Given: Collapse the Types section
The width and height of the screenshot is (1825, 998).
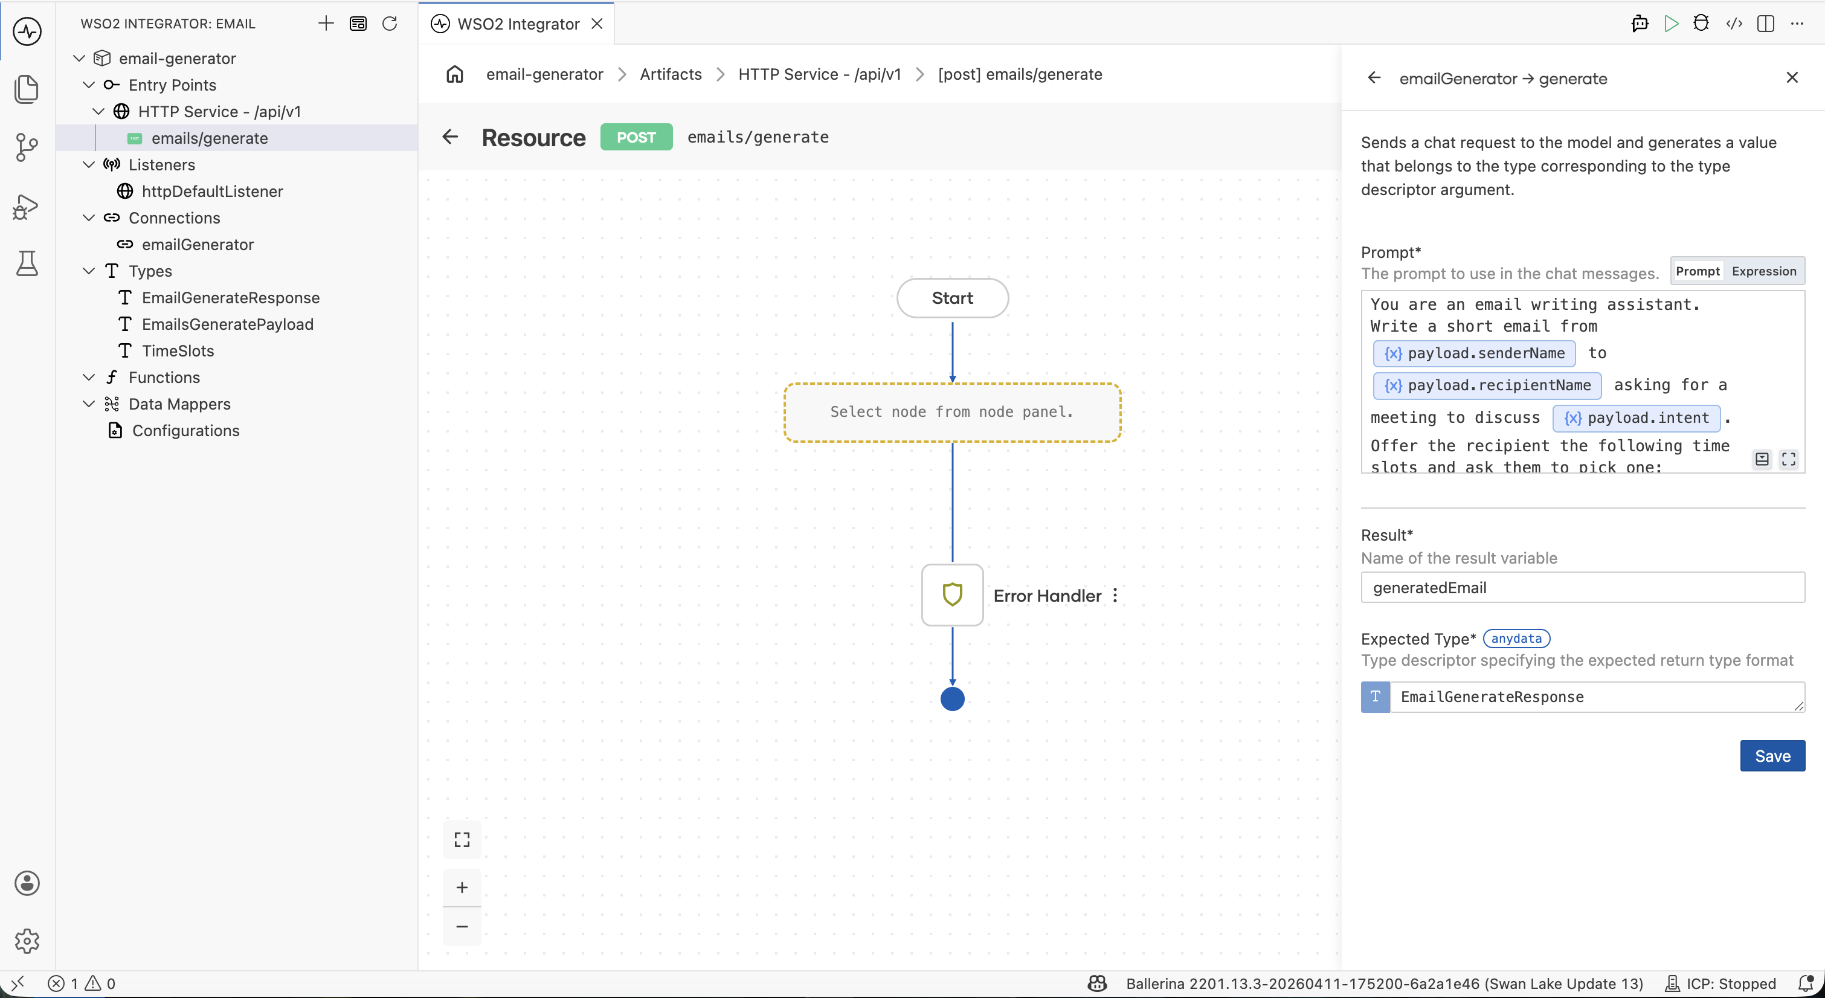Looking at the screenshot, I should pos(89,271).
